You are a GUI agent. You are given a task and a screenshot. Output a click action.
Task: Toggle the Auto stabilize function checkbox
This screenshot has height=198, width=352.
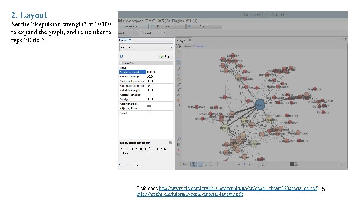coord(149,85)
